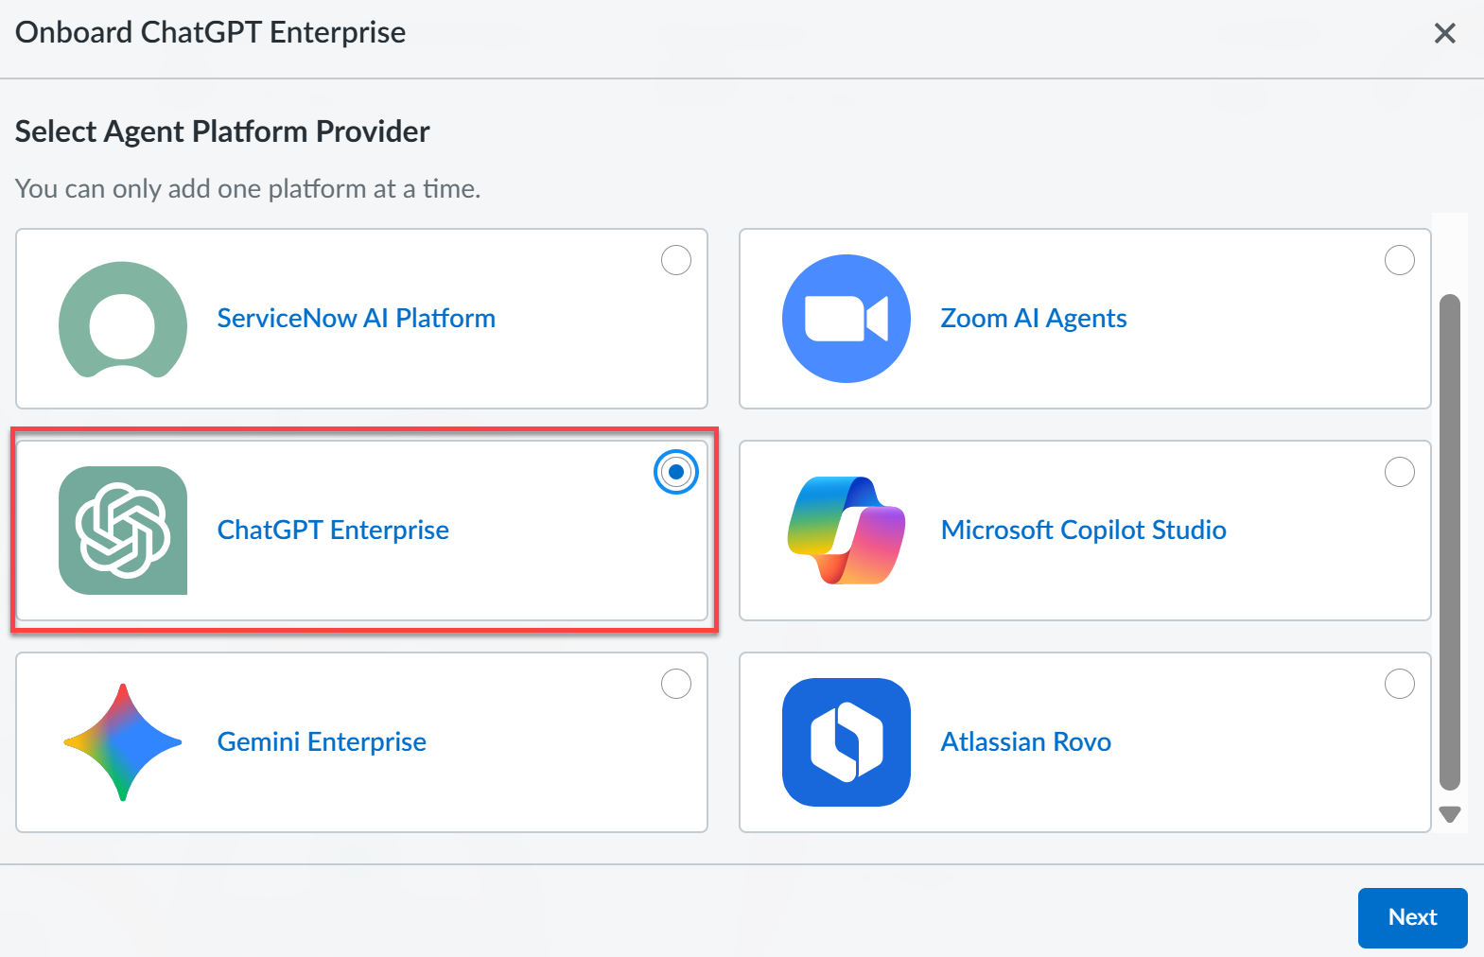Select the Atlassian Rovo radio button

click(1400, 684)
